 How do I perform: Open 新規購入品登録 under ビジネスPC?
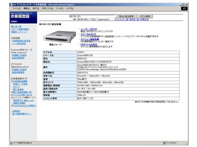pos(19,70)
